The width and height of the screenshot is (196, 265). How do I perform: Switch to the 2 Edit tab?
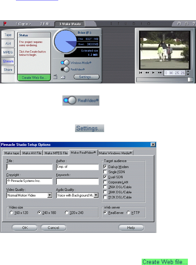tap(45, 24)
